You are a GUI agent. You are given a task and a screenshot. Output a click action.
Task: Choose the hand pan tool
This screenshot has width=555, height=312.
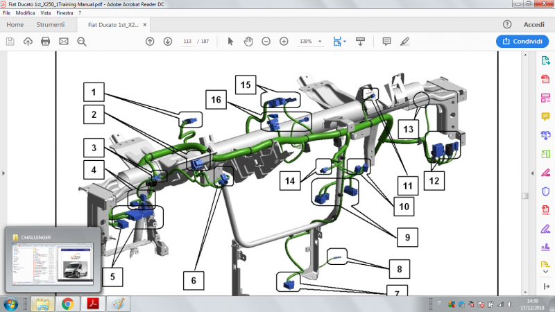[248, 42]
